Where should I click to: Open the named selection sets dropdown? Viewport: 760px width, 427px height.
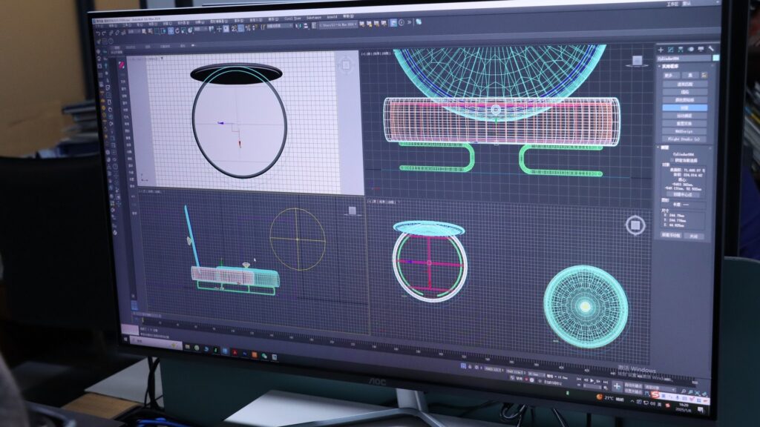(x=280, y=26)
